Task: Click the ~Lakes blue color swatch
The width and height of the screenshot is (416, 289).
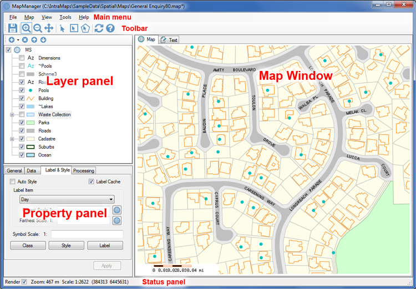Action: [31, 107]
